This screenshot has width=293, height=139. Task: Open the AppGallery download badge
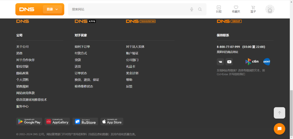click(x=57, y=121)
